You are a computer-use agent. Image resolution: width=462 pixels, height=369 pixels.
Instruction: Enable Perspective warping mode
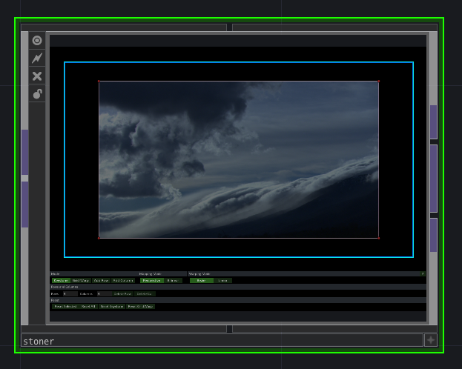151,281
